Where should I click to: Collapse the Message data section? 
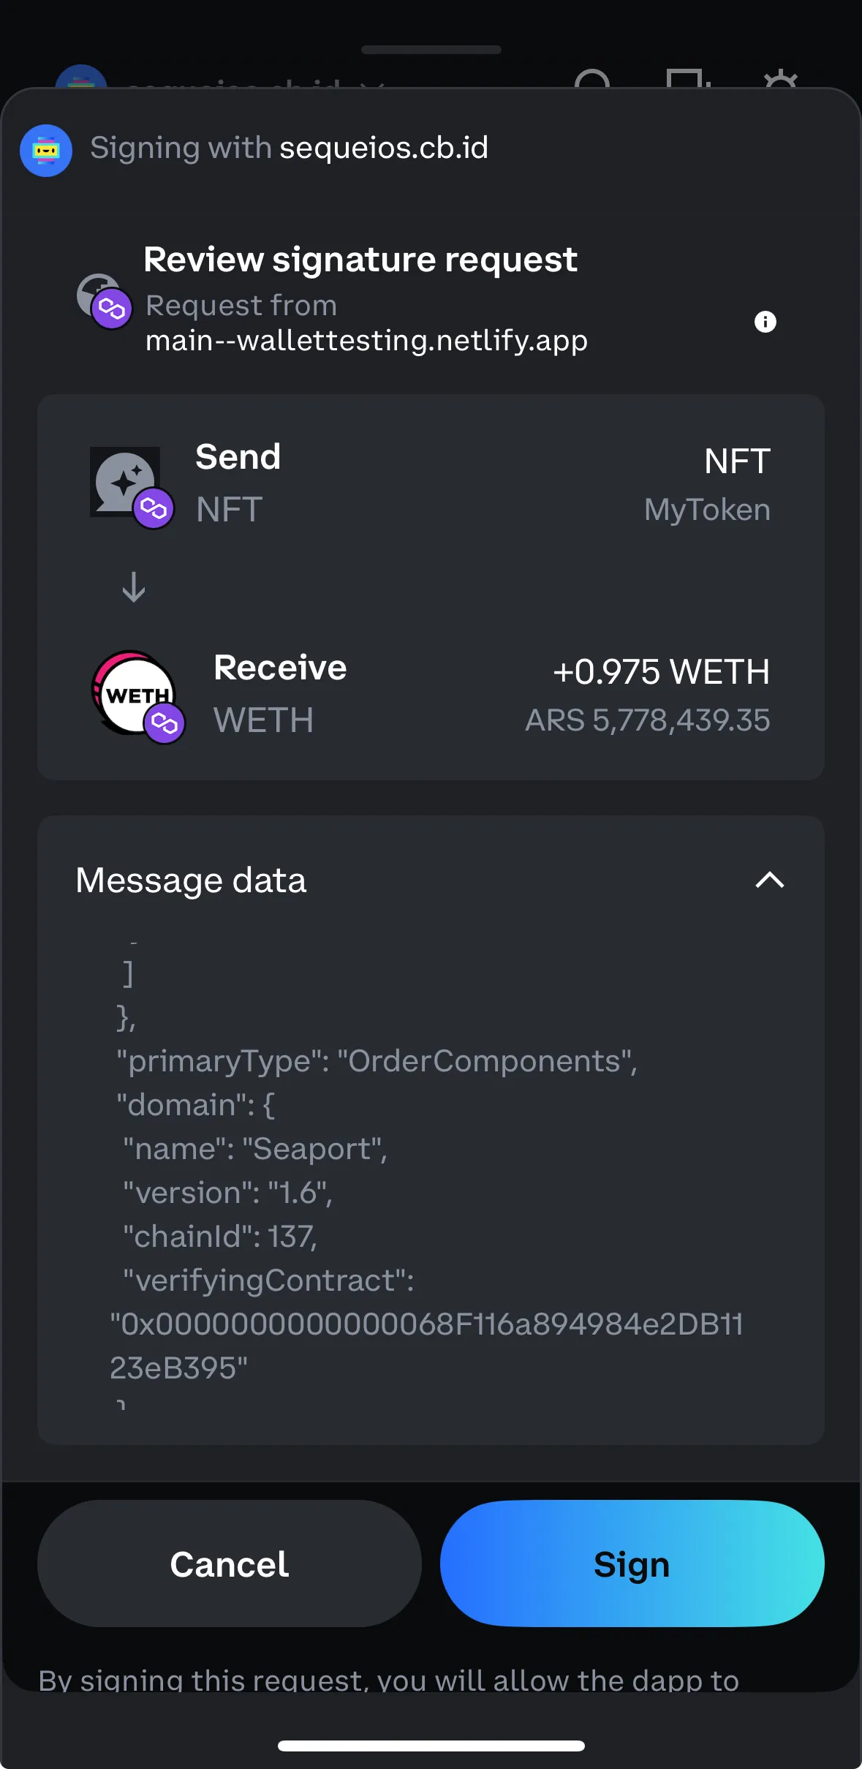[769, 880]
